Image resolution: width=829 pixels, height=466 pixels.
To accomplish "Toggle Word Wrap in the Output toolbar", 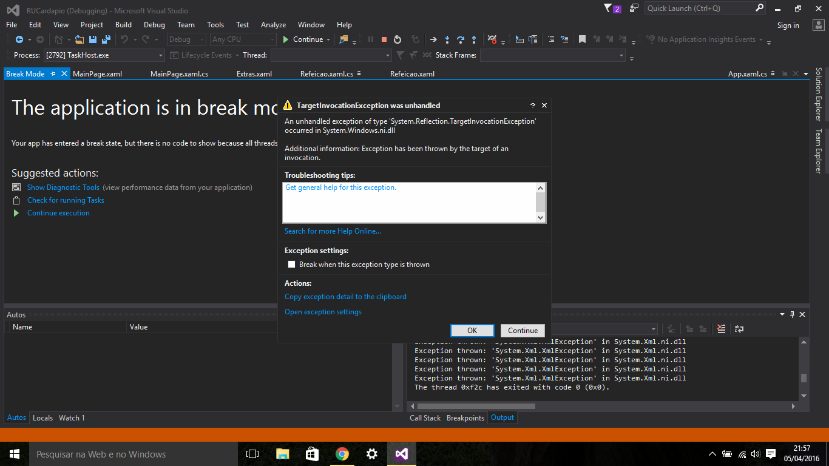I will tap(739, 329).
